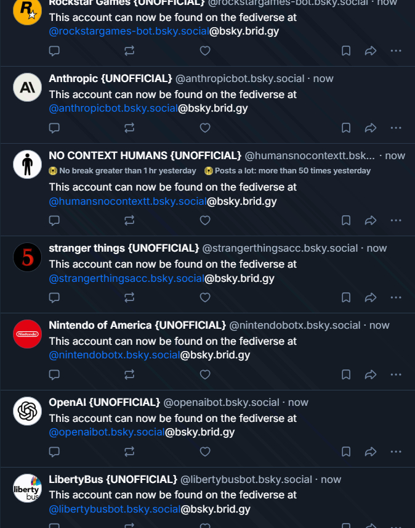Open more options on Anthropic post
The width and height of the screenshot is (415, 528).
point(396,128)
